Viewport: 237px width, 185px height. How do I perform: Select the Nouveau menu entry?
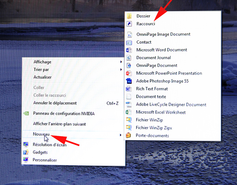click(x=73, y=134)
